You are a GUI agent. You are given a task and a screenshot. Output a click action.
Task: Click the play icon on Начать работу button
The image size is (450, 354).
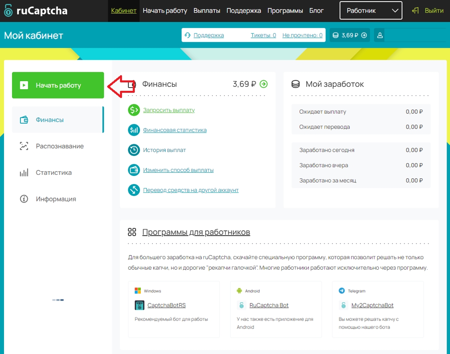pos(24,85)
